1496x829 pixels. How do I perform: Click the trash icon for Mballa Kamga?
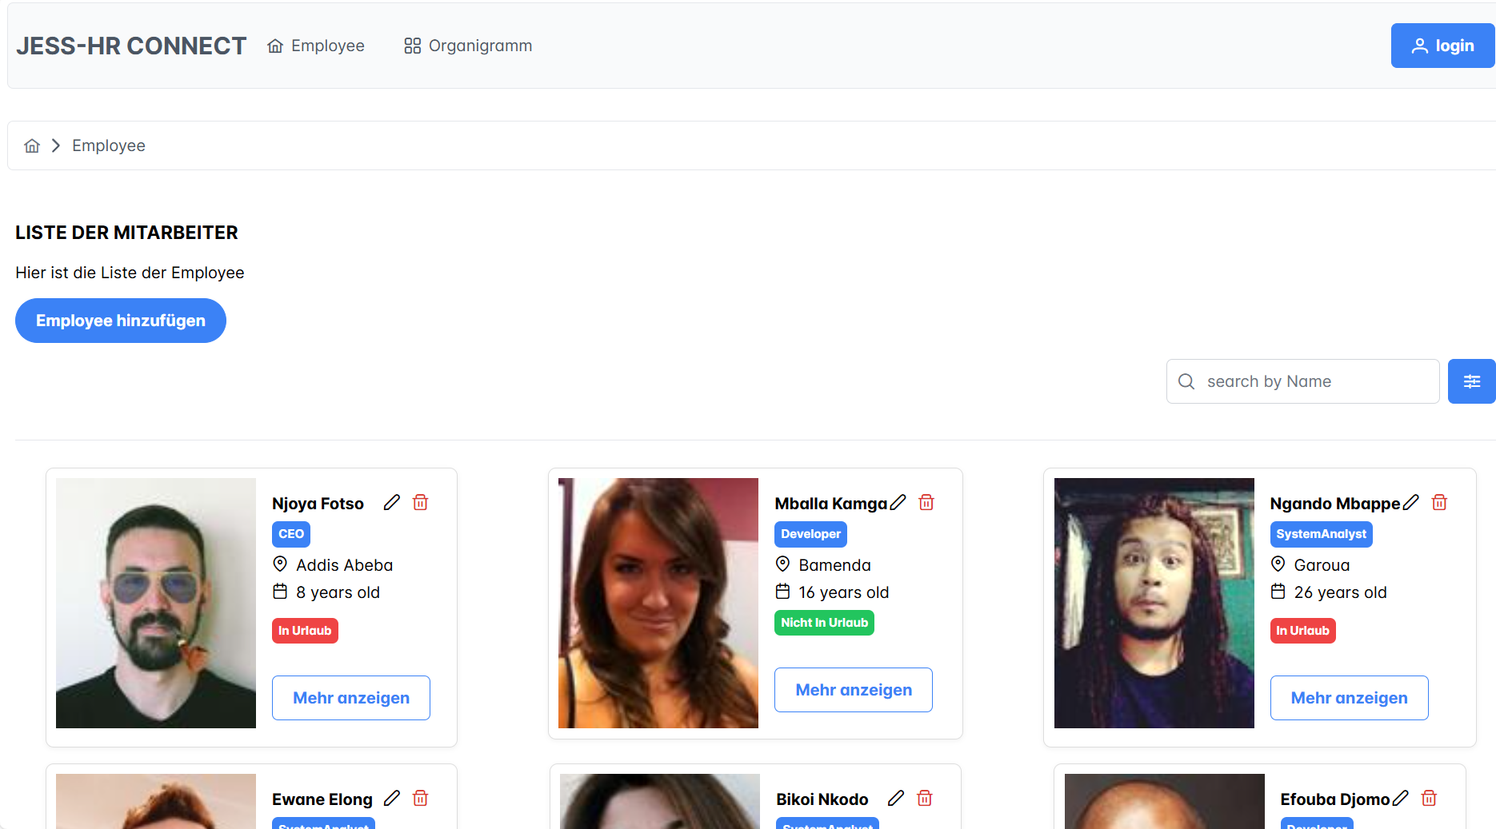tap(926, 503)
